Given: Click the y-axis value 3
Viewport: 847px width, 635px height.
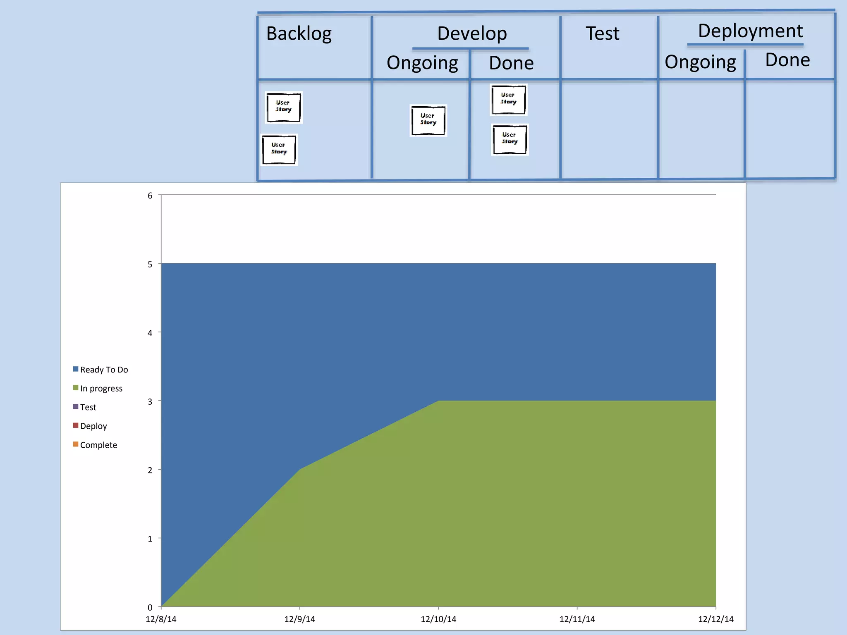Looking at the screenshot, I should click(x=150, y=402).
